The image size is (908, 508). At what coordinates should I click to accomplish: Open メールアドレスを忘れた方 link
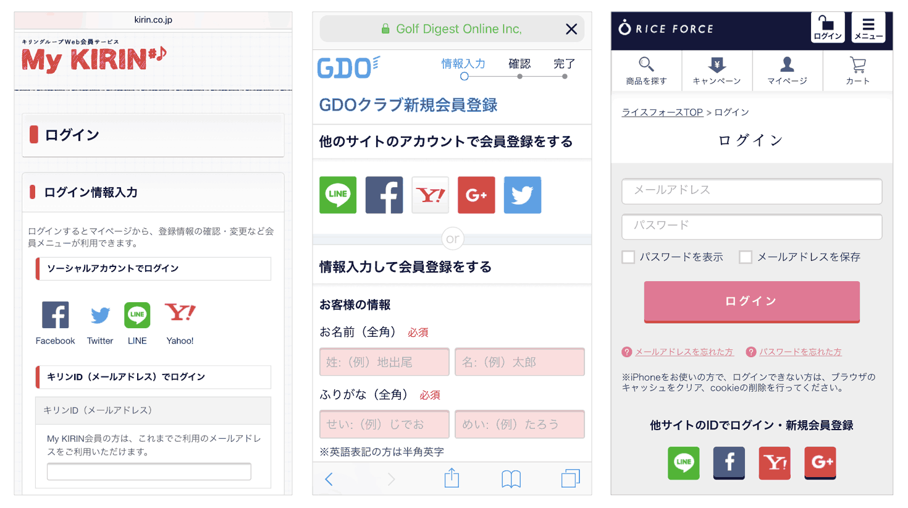click(x=684, y=352)
